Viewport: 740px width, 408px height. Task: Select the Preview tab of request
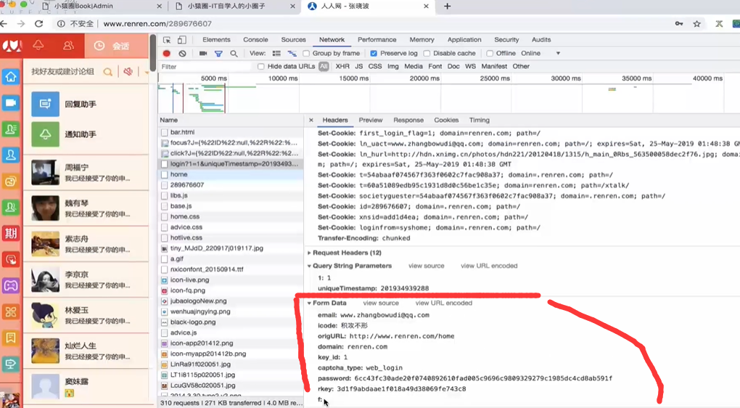(x=371, y=121)
